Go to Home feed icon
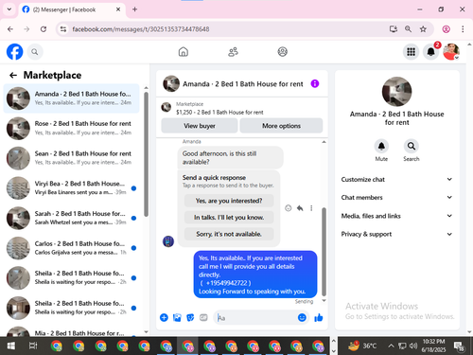The height and width of the screenshot is (355, 473). click(184, 52)
